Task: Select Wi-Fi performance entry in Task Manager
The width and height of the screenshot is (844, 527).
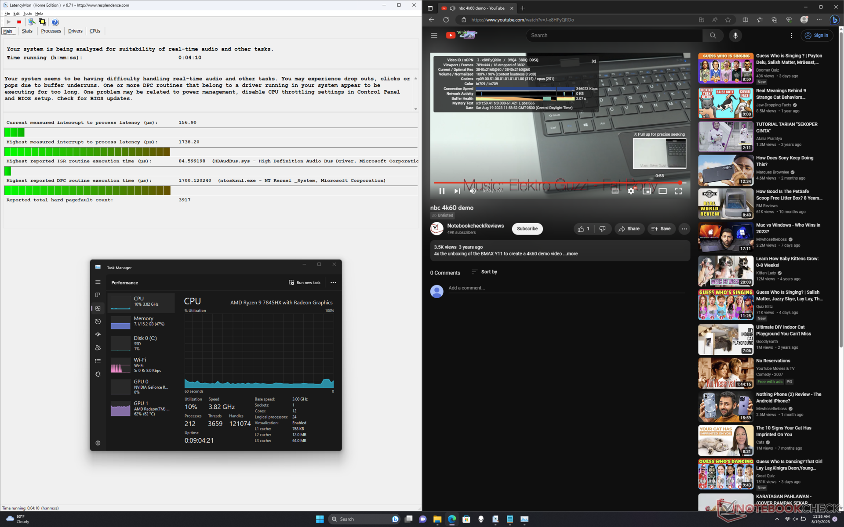Action: click(141, 365)
